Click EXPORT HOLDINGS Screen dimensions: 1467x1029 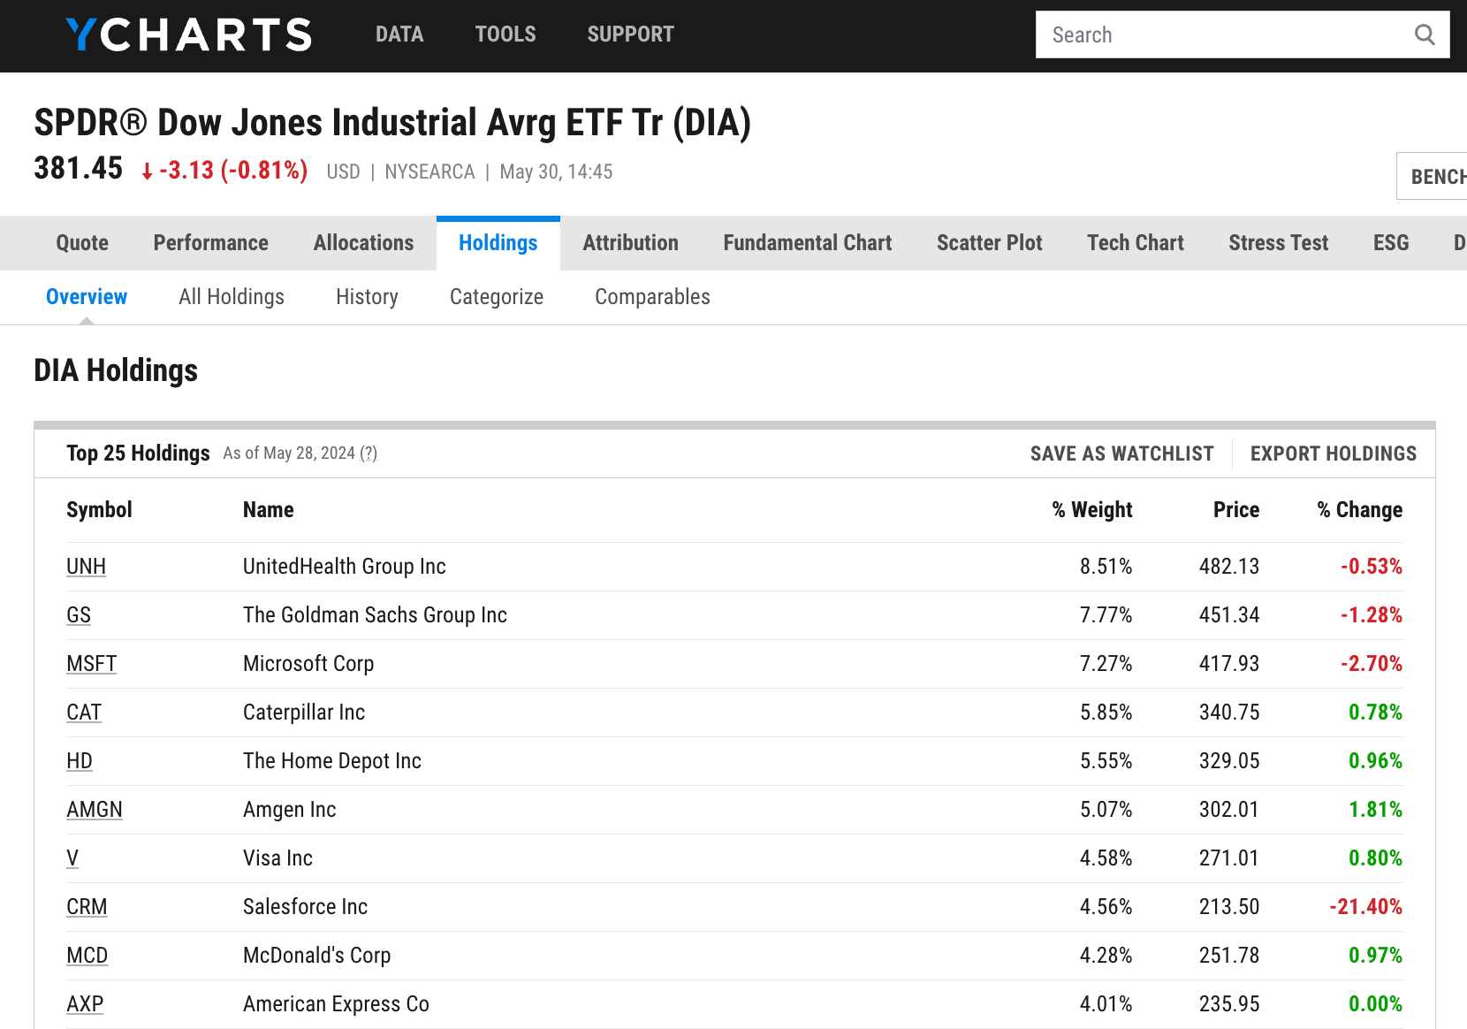click(1334, 454)
